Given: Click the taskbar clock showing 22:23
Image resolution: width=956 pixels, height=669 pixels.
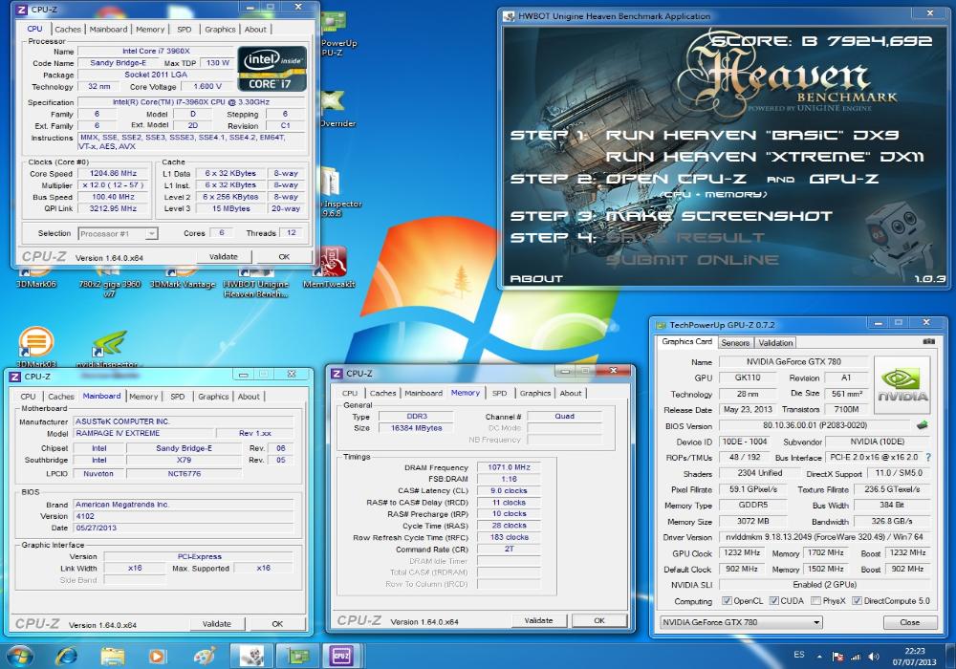Looking at the screenshot, I should [x=914, y=657].
